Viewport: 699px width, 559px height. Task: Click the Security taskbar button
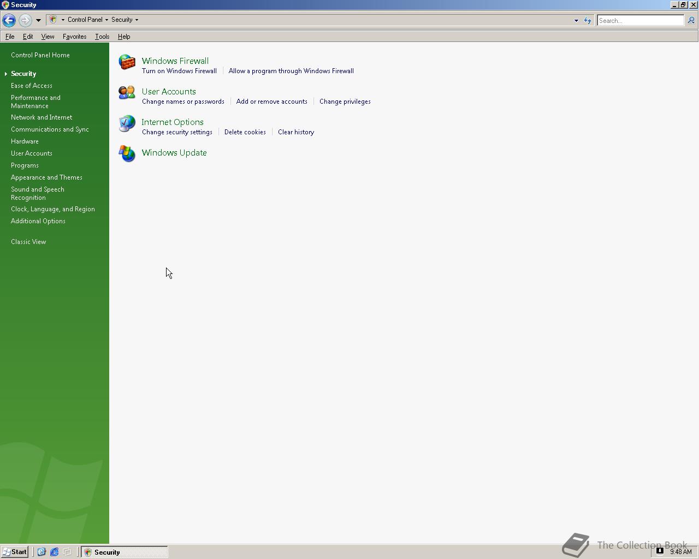point(125,552)
